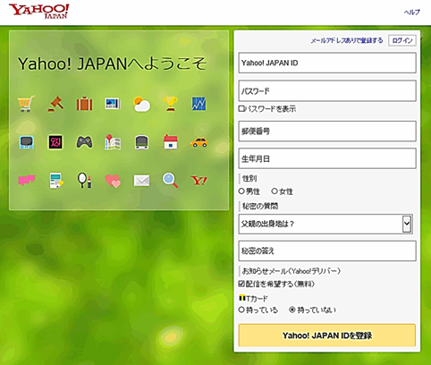
Task: Open the TV guide television icon
Action: [27, 142]
